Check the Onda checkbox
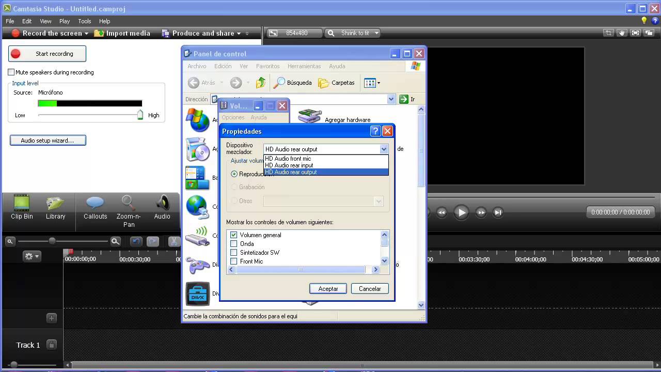This screenshot has width=661, height=372. 233,244
